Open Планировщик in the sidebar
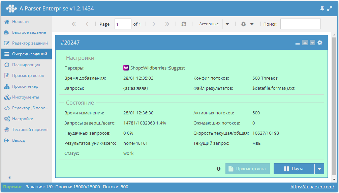 pyautogui.click(x=26, y=65)
